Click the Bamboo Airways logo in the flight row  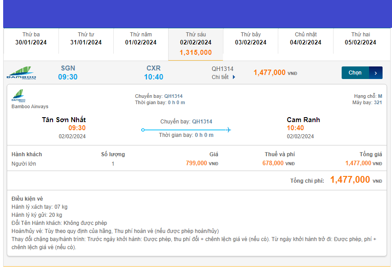pos(22,73)
